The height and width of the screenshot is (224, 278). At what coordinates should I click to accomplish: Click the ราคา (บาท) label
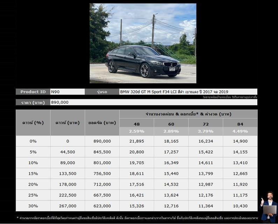33,102
